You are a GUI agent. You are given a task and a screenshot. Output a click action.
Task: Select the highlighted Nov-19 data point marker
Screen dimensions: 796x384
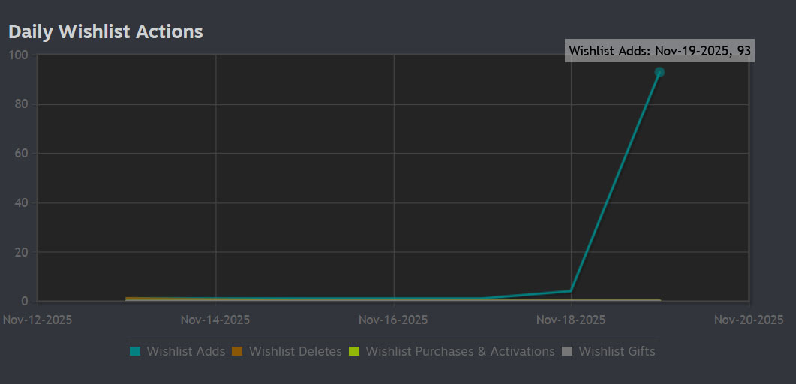tap(659, 72)
